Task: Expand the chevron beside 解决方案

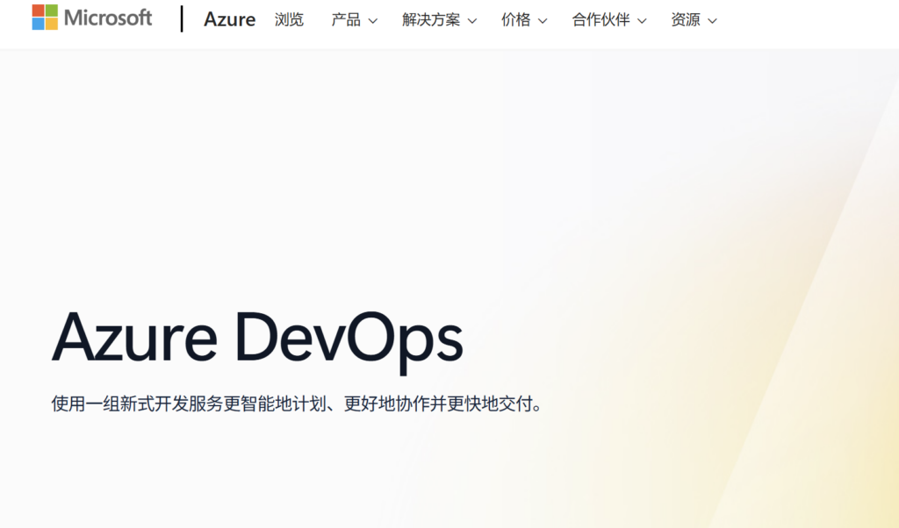Action: point(472,21)
